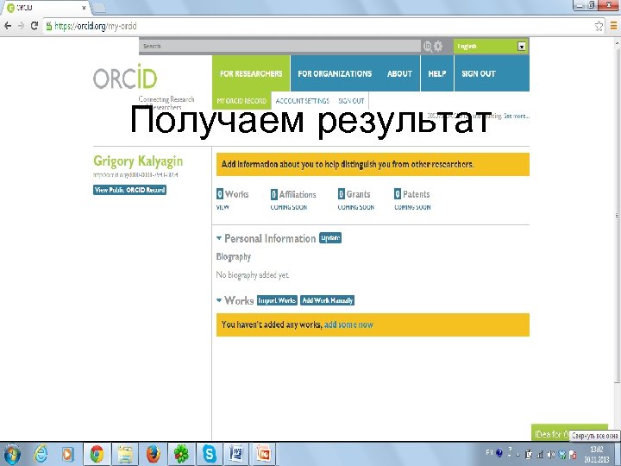
Task: Click the browser back arrow
Action: coord(8,26)
